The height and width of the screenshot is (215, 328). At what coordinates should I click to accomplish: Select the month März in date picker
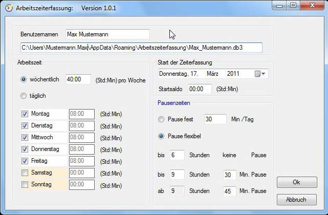click(x=212, y=74)
